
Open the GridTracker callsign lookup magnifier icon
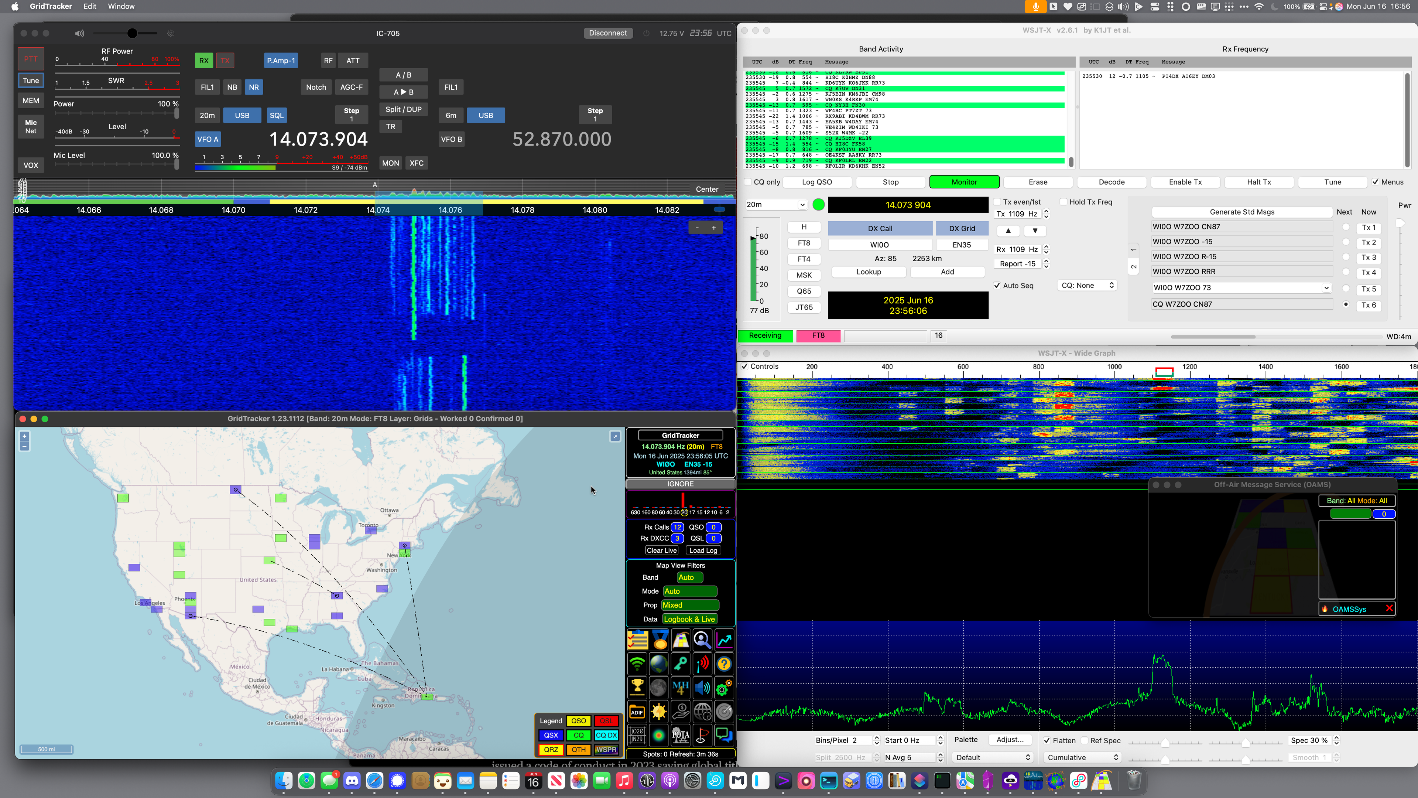click(702, 641)
